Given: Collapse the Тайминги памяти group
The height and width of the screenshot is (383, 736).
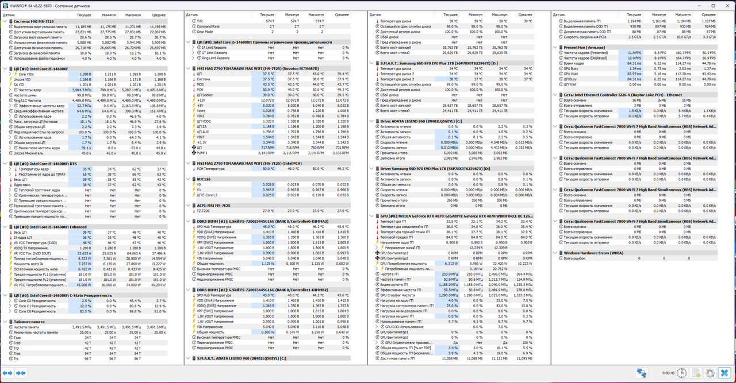Looking at the screenshot, I should (x=4, y=322).
